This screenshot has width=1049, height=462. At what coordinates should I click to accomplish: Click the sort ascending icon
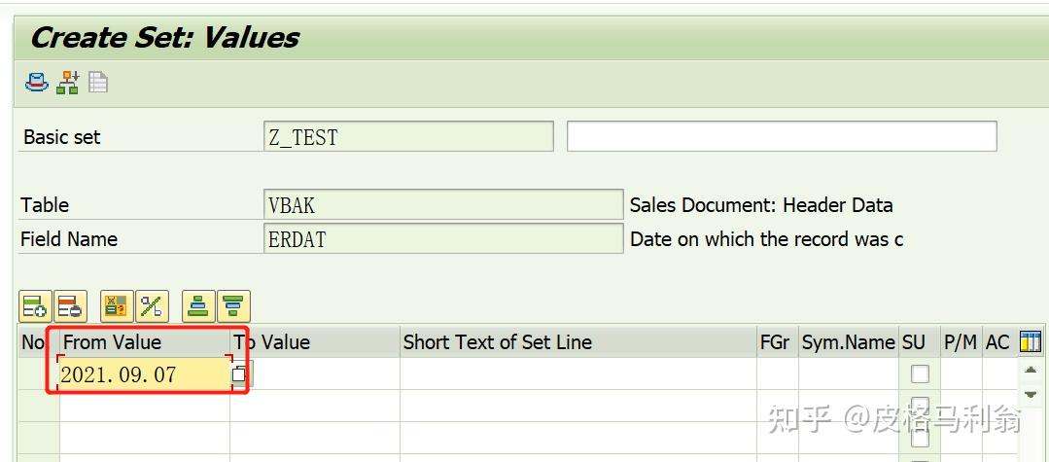[198, 306]
